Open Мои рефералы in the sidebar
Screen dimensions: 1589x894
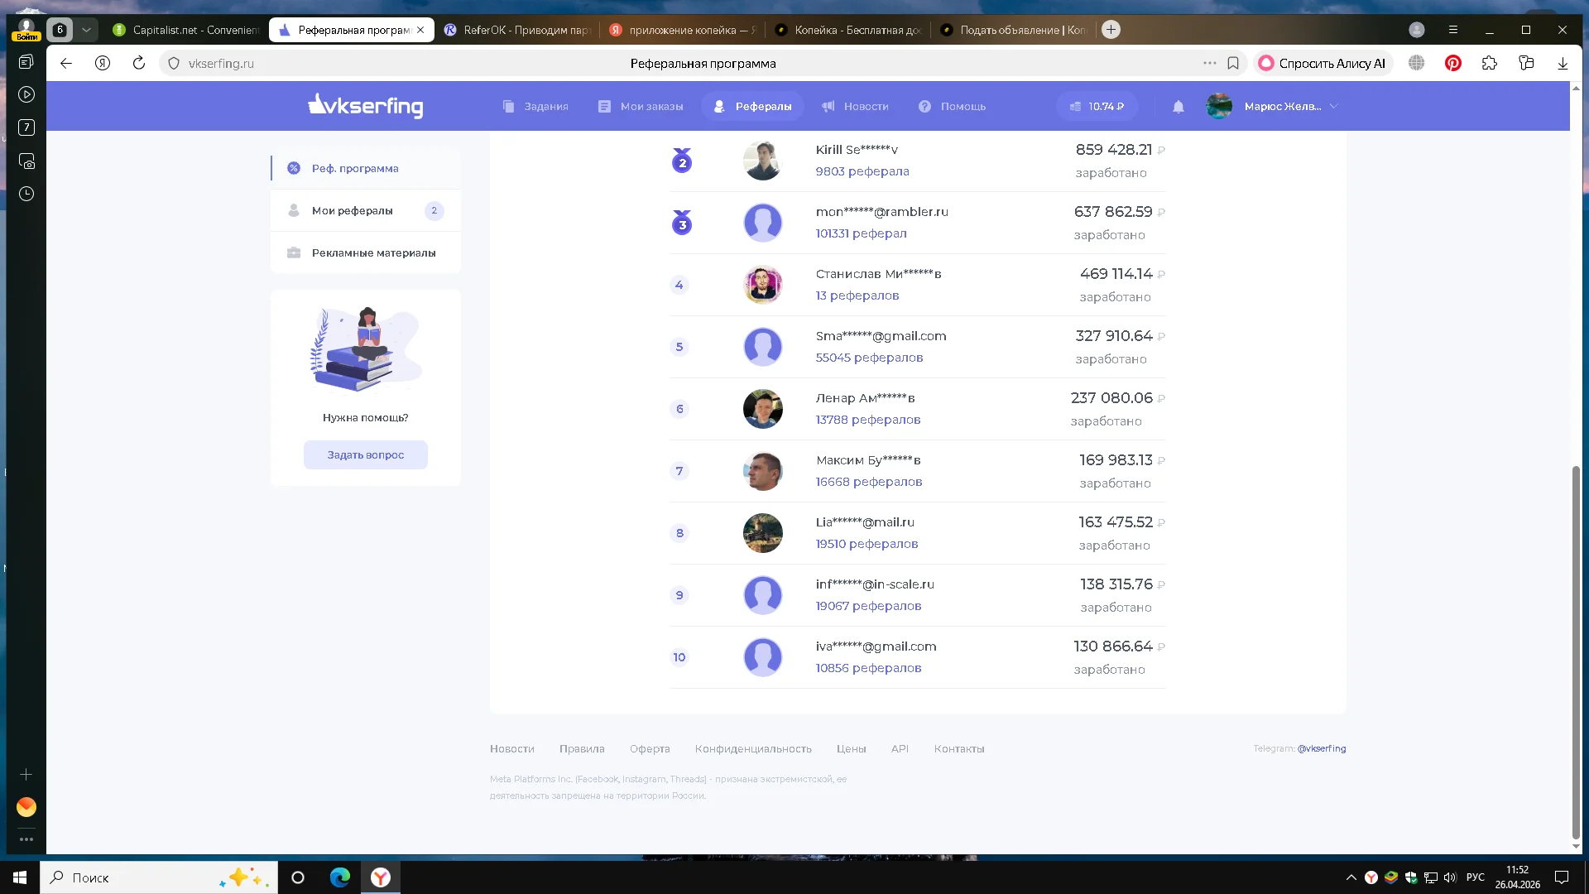(x=365, y=210)
